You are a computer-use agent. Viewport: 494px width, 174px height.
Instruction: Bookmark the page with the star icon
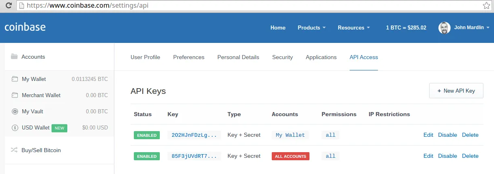pyautogui.click(x=486, y=6)
